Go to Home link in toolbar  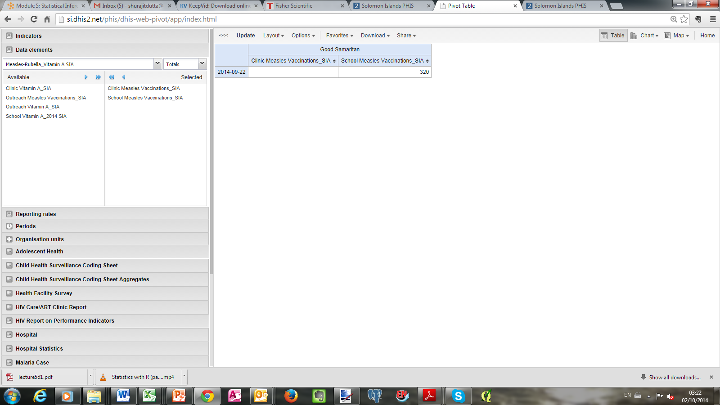[707, 36]
